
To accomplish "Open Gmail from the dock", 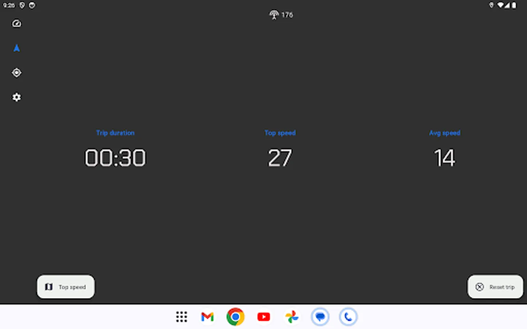I will click(x=207, y=317).
